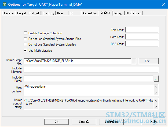Click Misc controls scroll up arrow
168x127 pixels.
point(156,87)
